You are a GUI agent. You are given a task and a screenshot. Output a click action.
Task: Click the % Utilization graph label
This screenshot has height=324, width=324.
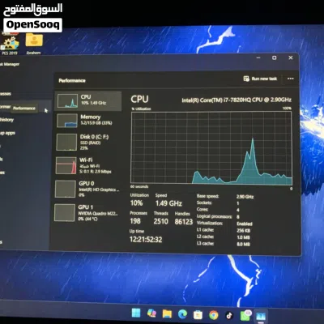click(x=141, y=109)
